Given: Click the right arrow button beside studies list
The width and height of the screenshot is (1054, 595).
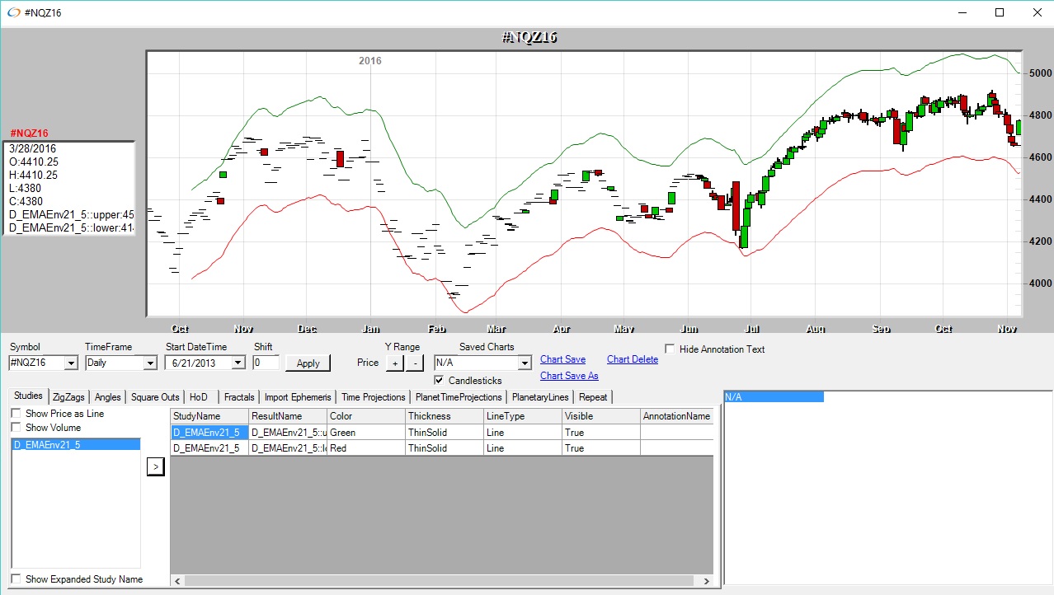Looking at the screenshot, I should tap(155, 467).
